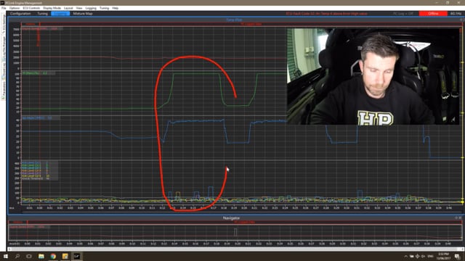465x261 pixels.
Task: Click the green TP Main legend label
Action: pos(39,73)
